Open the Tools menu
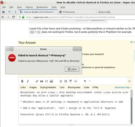Viewport: 135px width, 127px height. [54, 7]
